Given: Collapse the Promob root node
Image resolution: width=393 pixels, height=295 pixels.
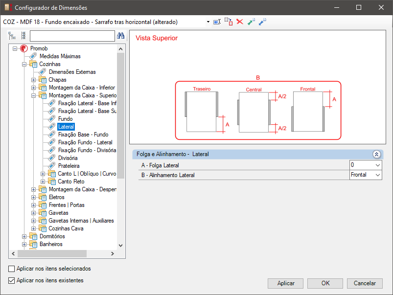Looking at the screenshot, I should coord(15,48).
